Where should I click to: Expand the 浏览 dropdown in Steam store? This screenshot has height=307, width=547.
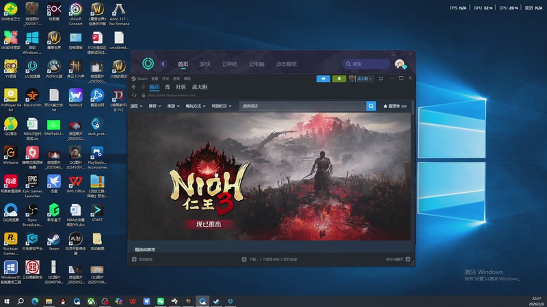[136, 106]
